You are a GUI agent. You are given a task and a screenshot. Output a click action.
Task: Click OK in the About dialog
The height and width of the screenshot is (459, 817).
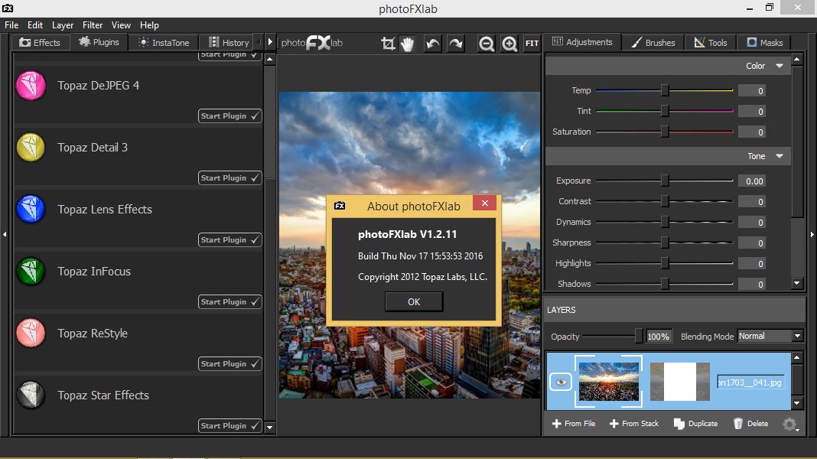[414, 301]
